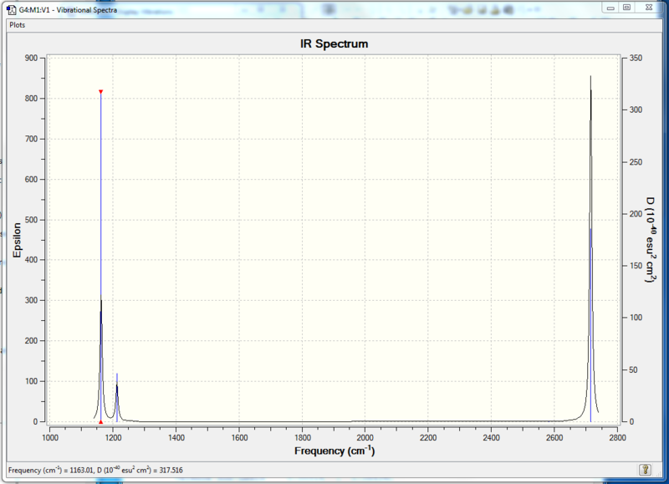Click the help question mark icon
This screenshot has width=669, height=484.
point(645,470)
